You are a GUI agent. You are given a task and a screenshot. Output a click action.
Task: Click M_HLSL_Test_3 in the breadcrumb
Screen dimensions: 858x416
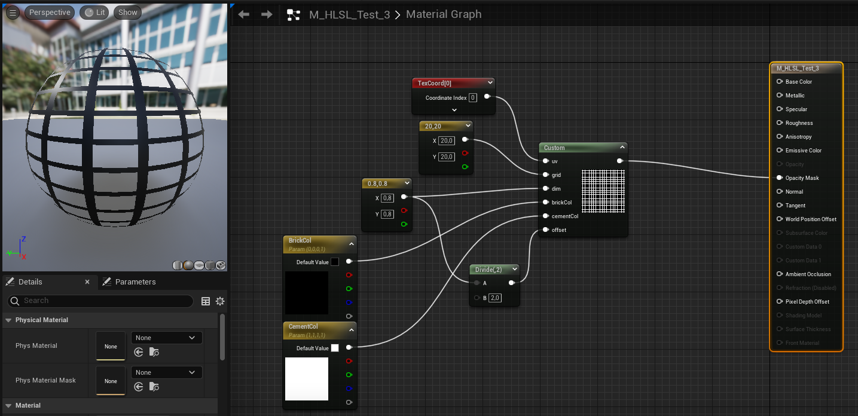pos(349,14)
